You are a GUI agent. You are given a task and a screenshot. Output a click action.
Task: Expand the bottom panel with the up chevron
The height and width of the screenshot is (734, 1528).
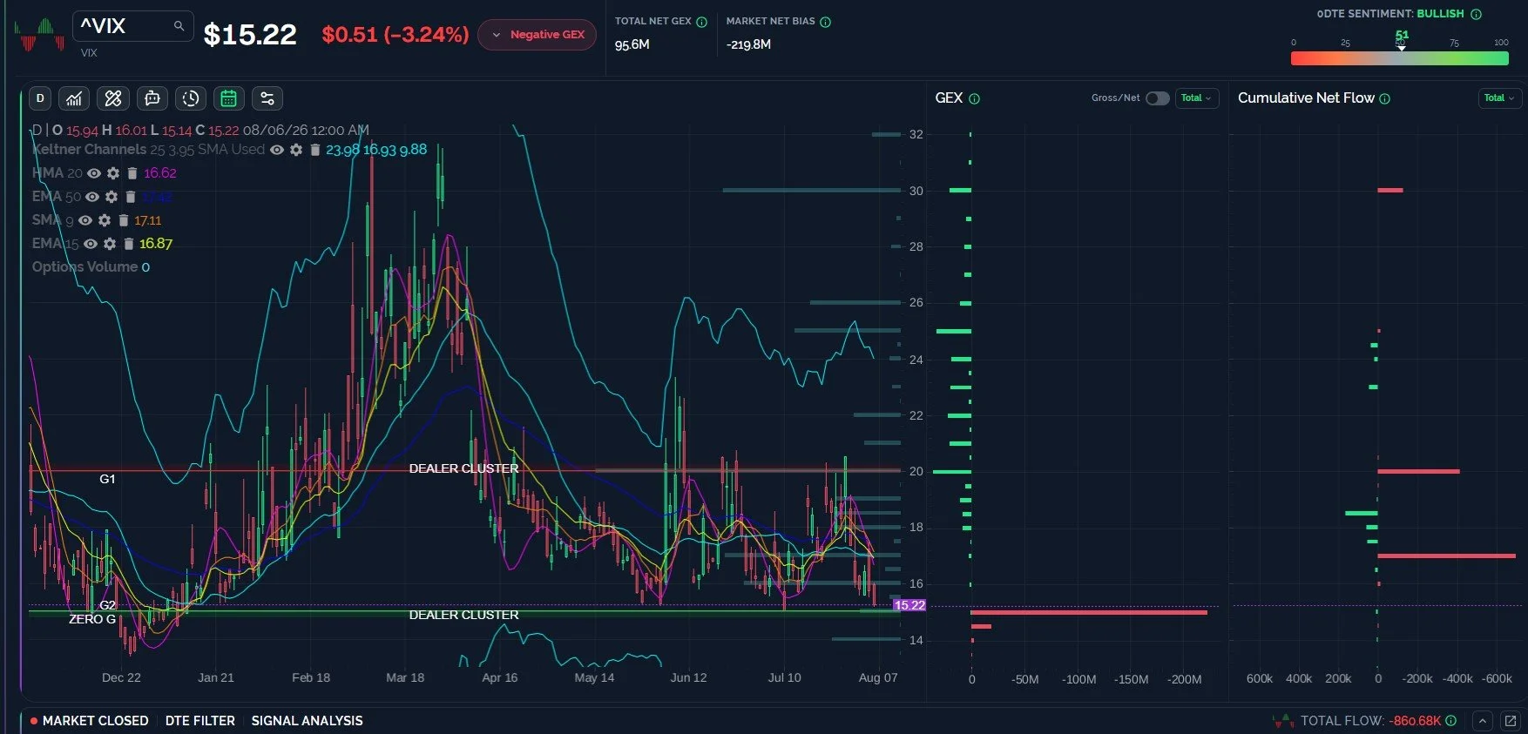(1483, 721)
